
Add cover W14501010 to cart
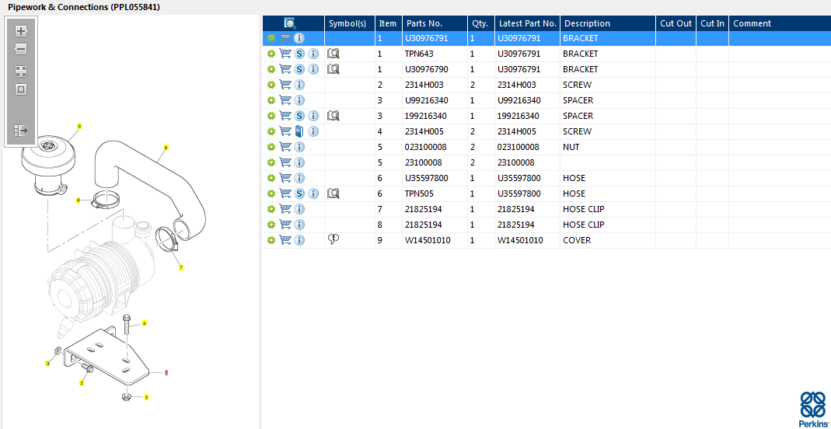pos(285,240)
